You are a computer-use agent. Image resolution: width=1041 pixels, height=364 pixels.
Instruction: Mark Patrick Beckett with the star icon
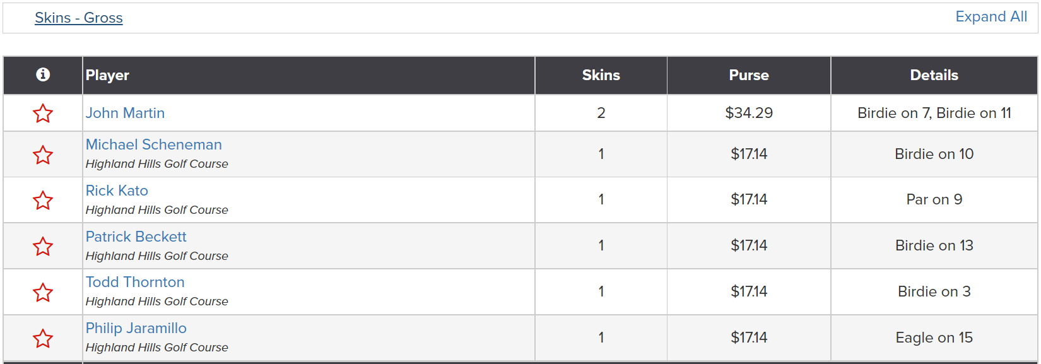[x=43, y=247]
